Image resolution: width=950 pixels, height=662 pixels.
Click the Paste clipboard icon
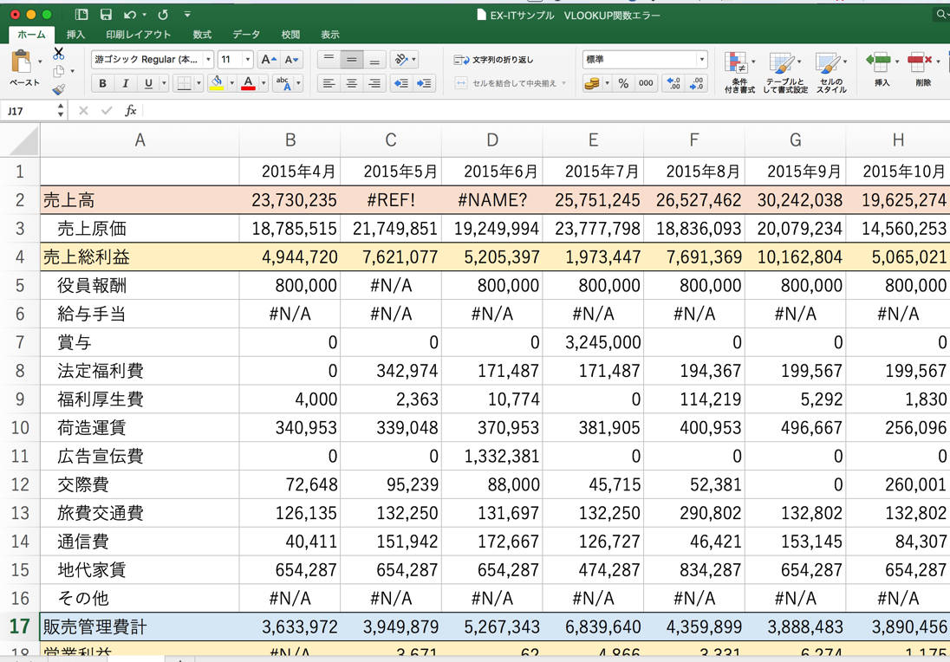coord(22,62)
